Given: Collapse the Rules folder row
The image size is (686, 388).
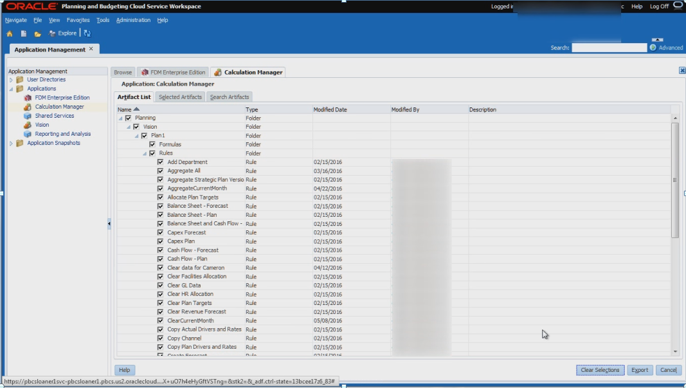Looking at the screenshot, I should (145, 153).
